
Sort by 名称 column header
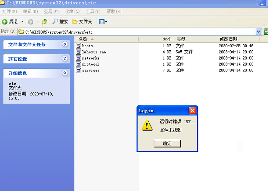click(107, 39)
